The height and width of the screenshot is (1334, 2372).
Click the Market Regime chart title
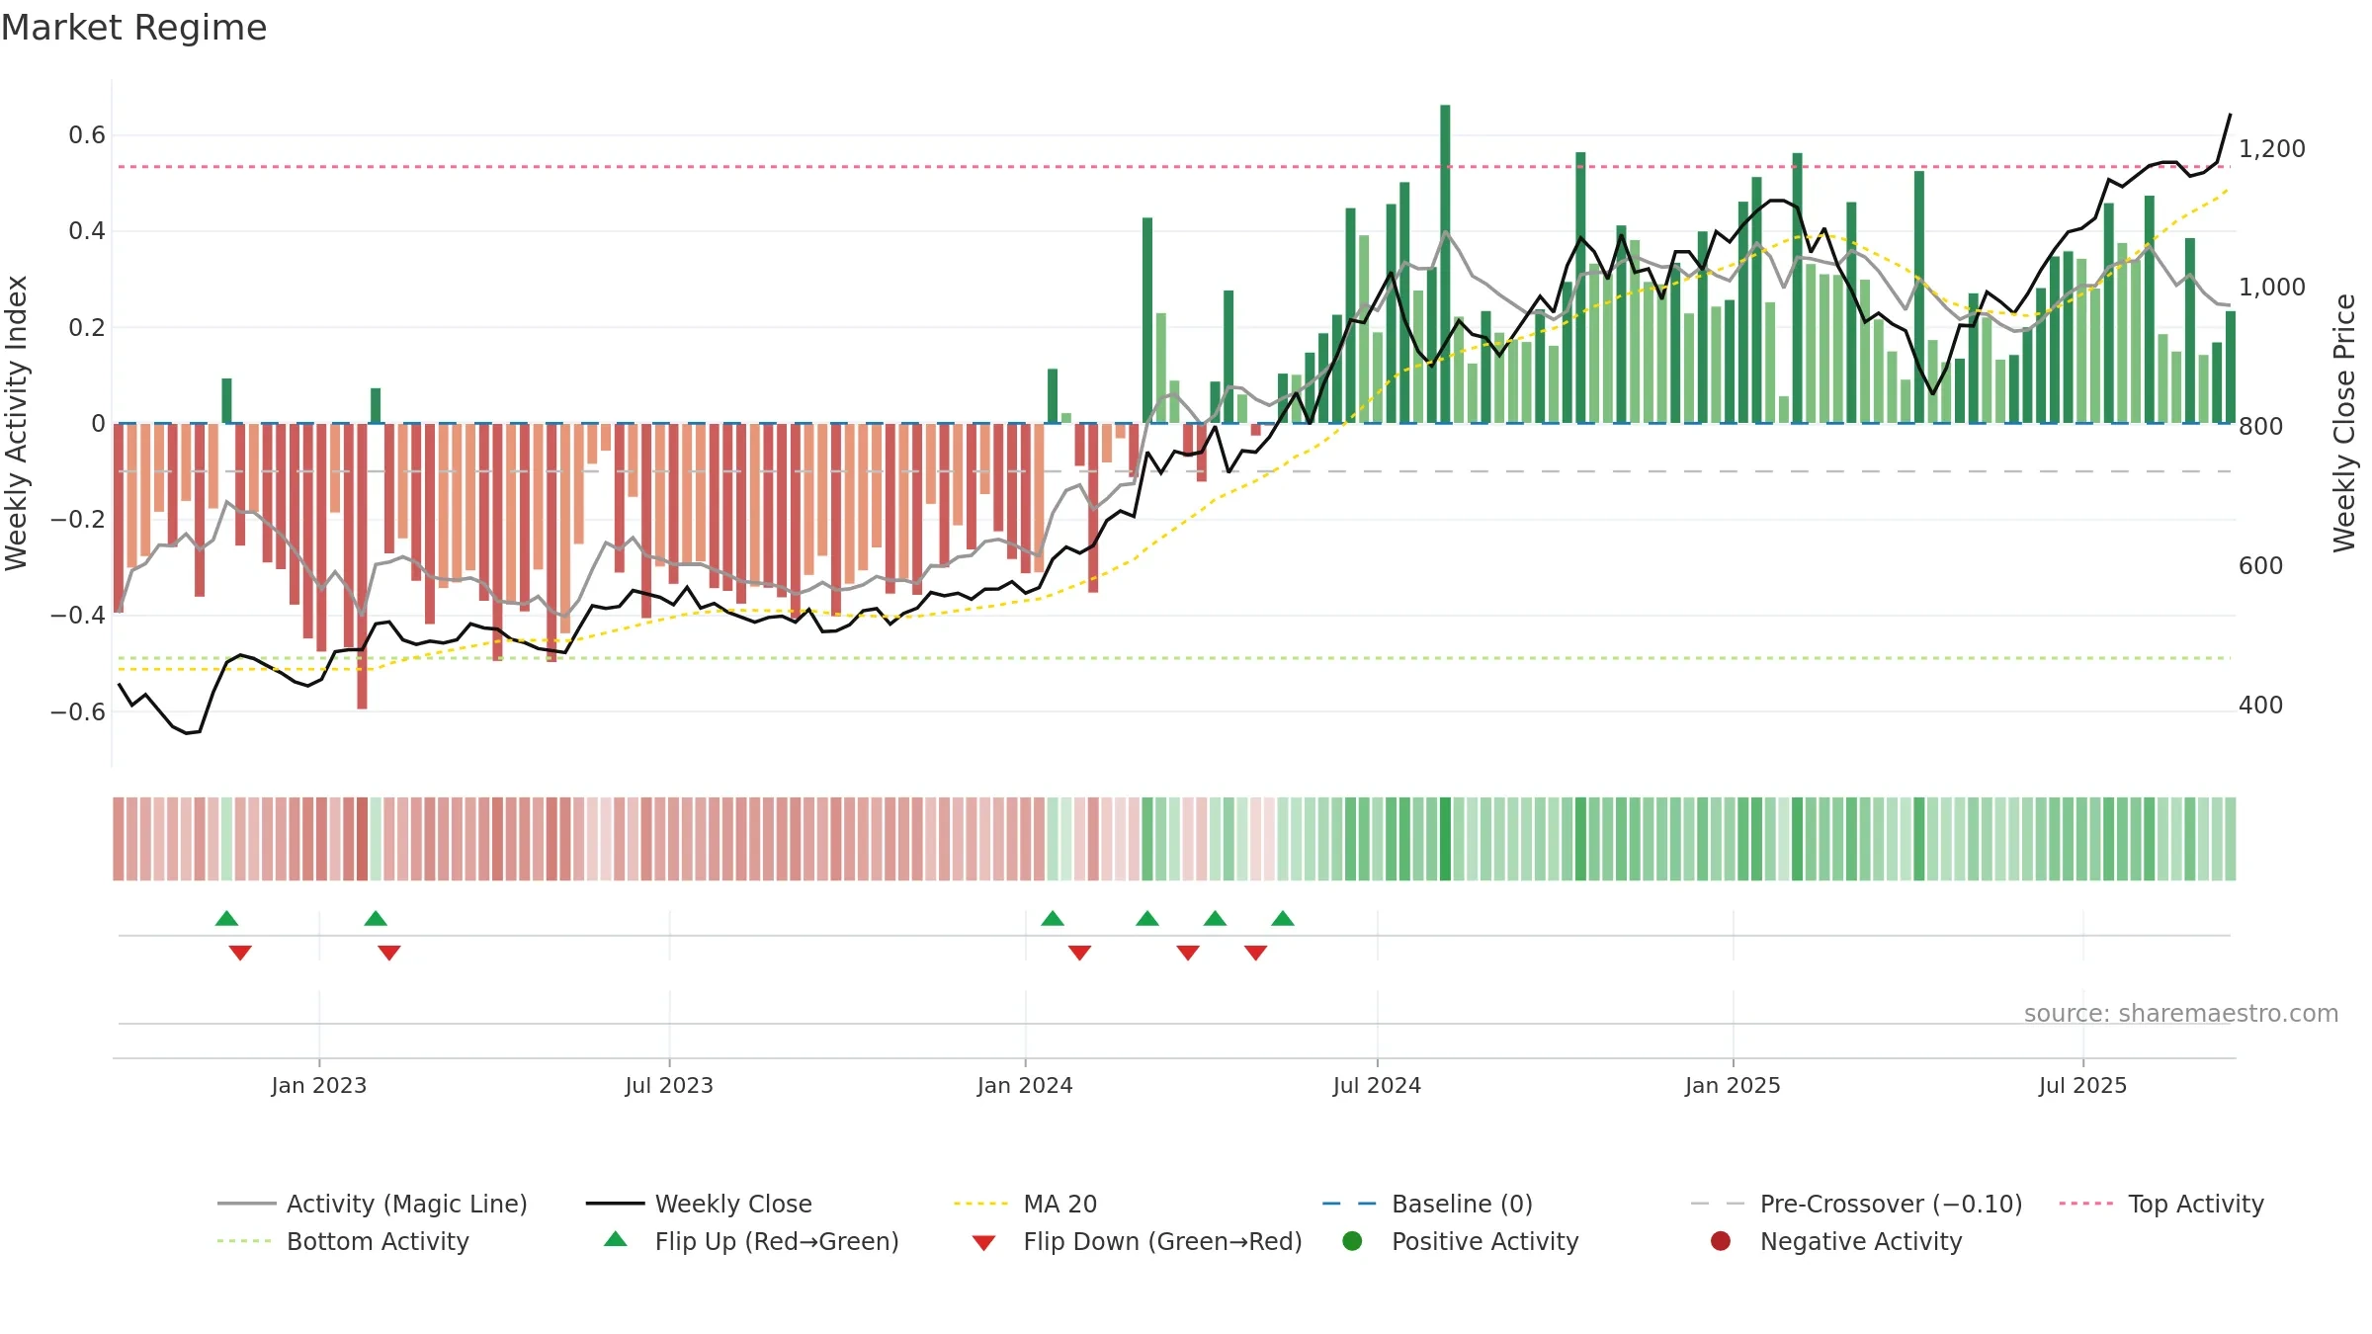(x=133, y=28)
